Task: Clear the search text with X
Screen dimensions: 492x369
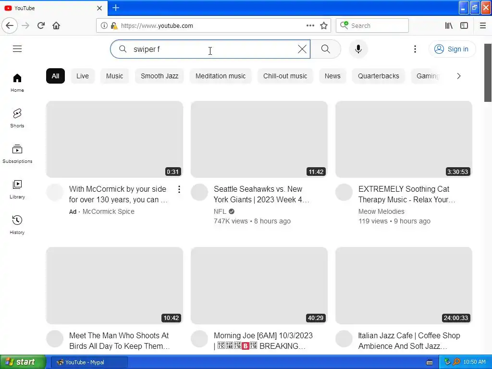Action: pos(302,49)
